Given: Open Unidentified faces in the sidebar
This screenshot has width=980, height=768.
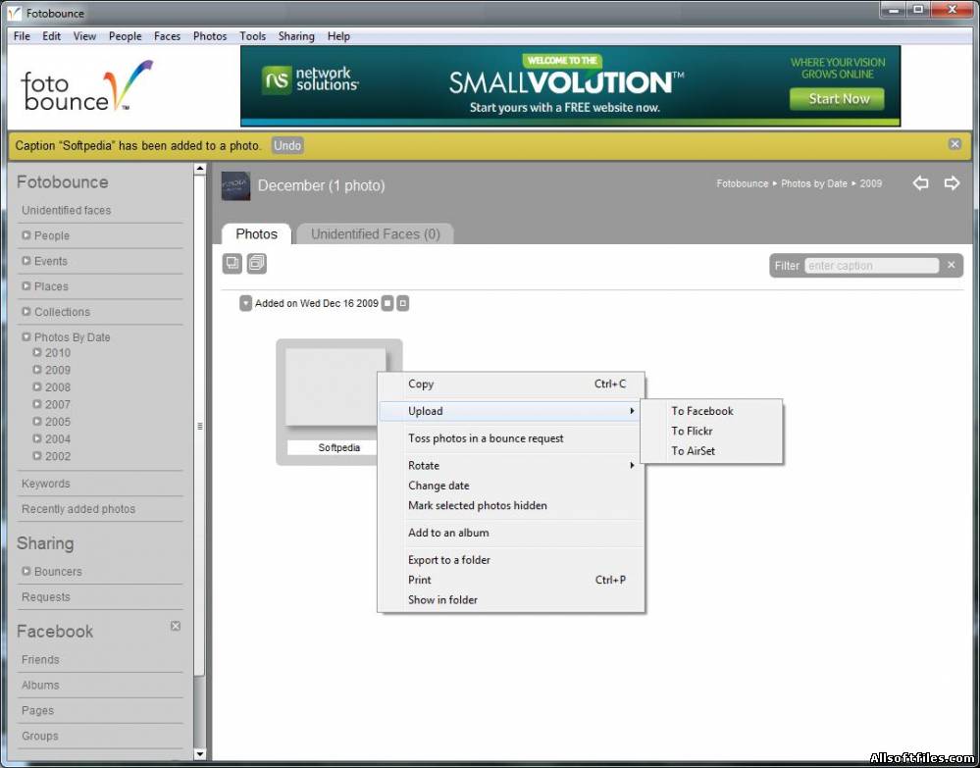Looking at the screenshot, I should [x=67, y=210].
